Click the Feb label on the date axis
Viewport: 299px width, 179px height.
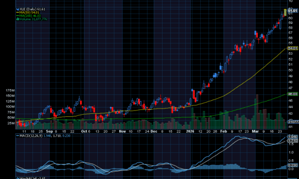click(224, 131)
